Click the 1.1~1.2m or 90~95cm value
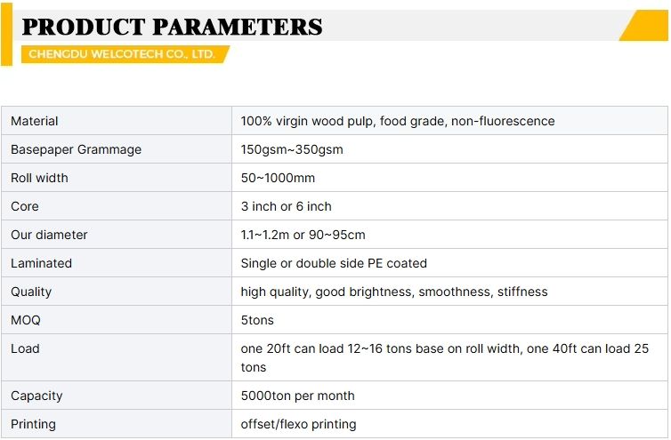 303,235
